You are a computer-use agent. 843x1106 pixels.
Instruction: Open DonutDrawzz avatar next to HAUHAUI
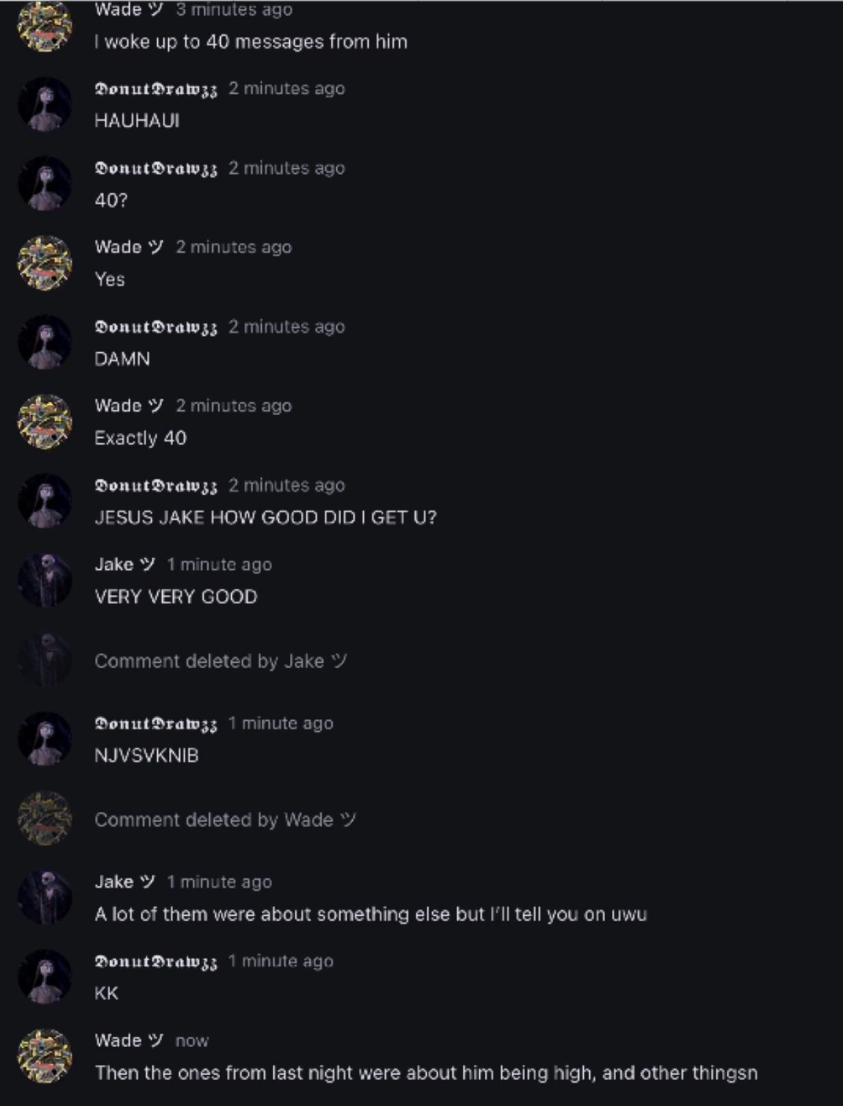(44, 104)
